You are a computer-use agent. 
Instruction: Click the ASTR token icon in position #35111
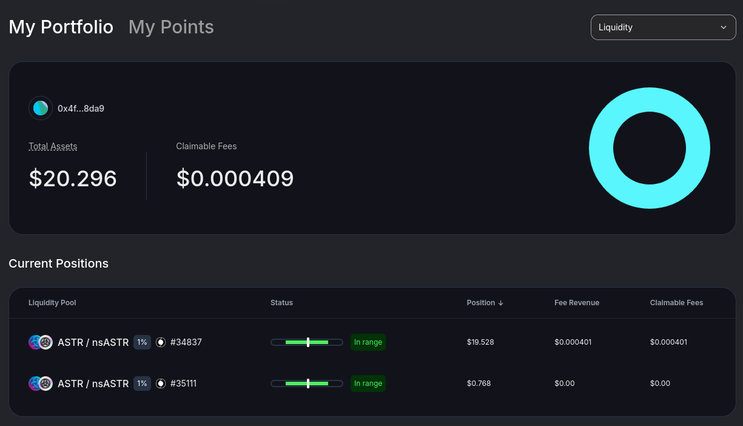tap(35, 384)
